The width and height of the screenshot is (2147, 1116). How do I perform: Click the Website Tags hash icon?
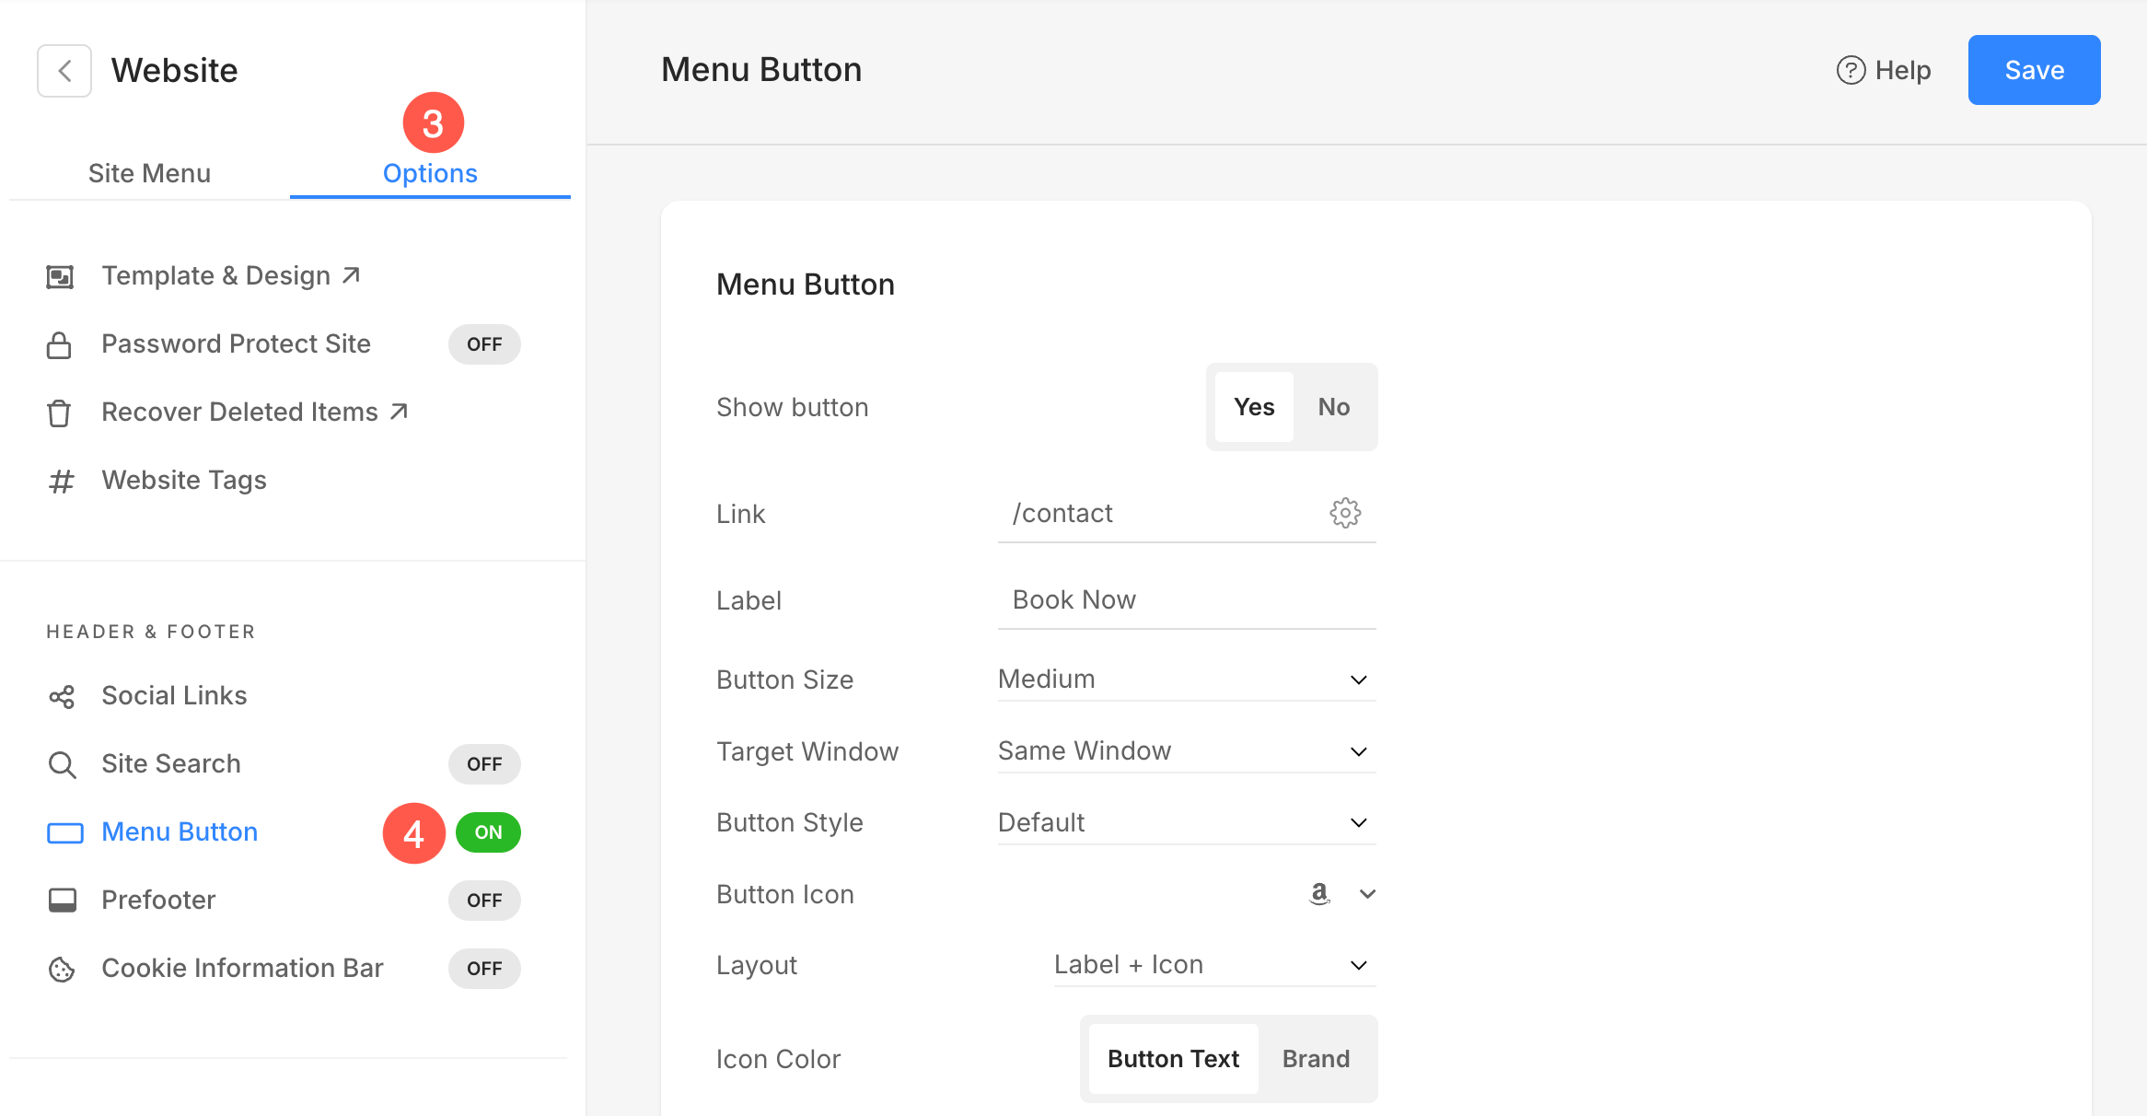click(x=61, y=481)
